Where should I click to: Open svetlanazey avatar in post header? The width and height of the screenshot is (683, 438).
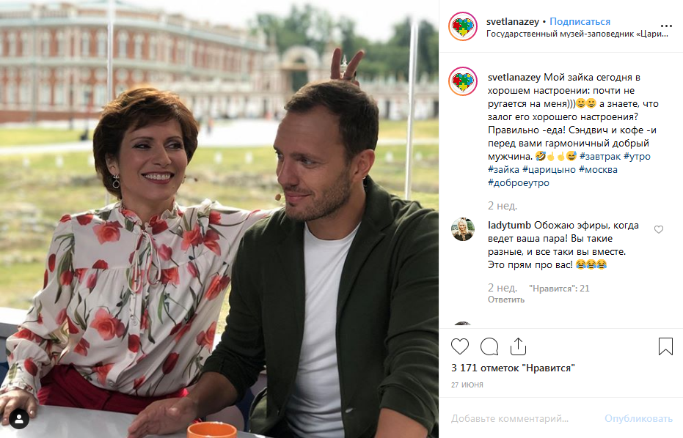coord(463,26)
